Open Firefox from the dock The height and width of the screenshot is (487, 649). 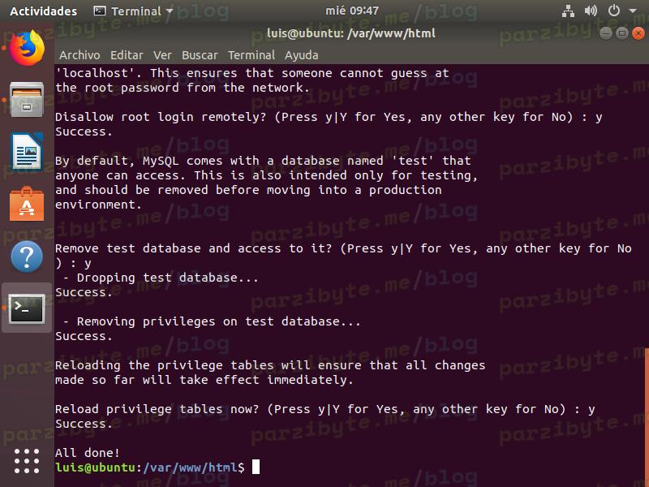tap(27, 49)
